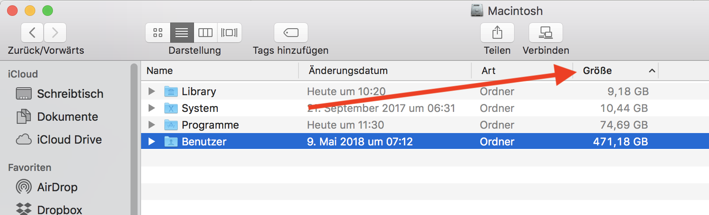Go forward with the Vorwärts arrow
This screenshot has height=215, width=709.
55,33
